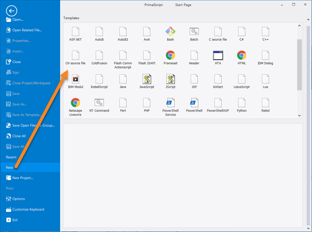Click the templates list scrollbar thumb
Image resolution: width=312 pixels, height=232 pixels.
coord(300,65)
